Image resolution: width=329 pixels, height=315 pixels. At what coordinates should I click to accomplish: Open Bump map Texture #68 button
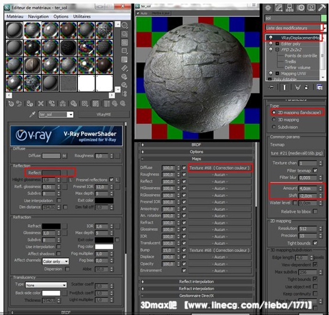[x=220, y=250]
